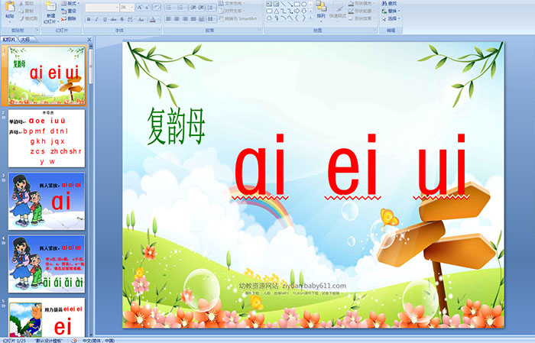Click the Find (查找) icon
This screenshot has width=535, height=343.
coord(390,3)
